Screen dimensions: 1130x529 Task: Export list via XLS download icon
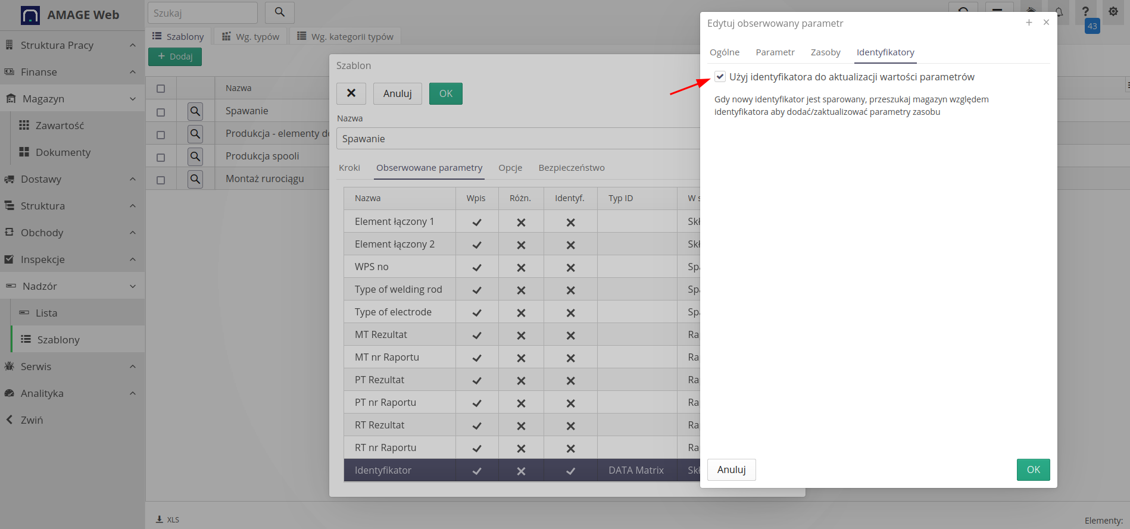point(160,519)
